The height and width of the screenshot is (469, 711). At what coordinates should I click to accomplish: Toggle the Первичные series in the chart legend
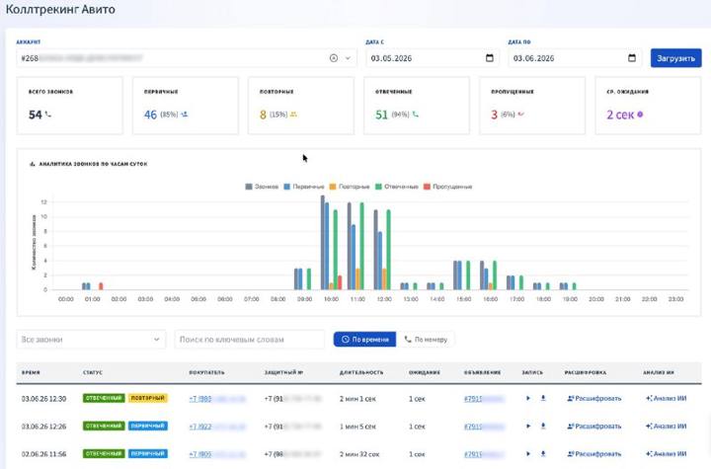click(304, 187)
